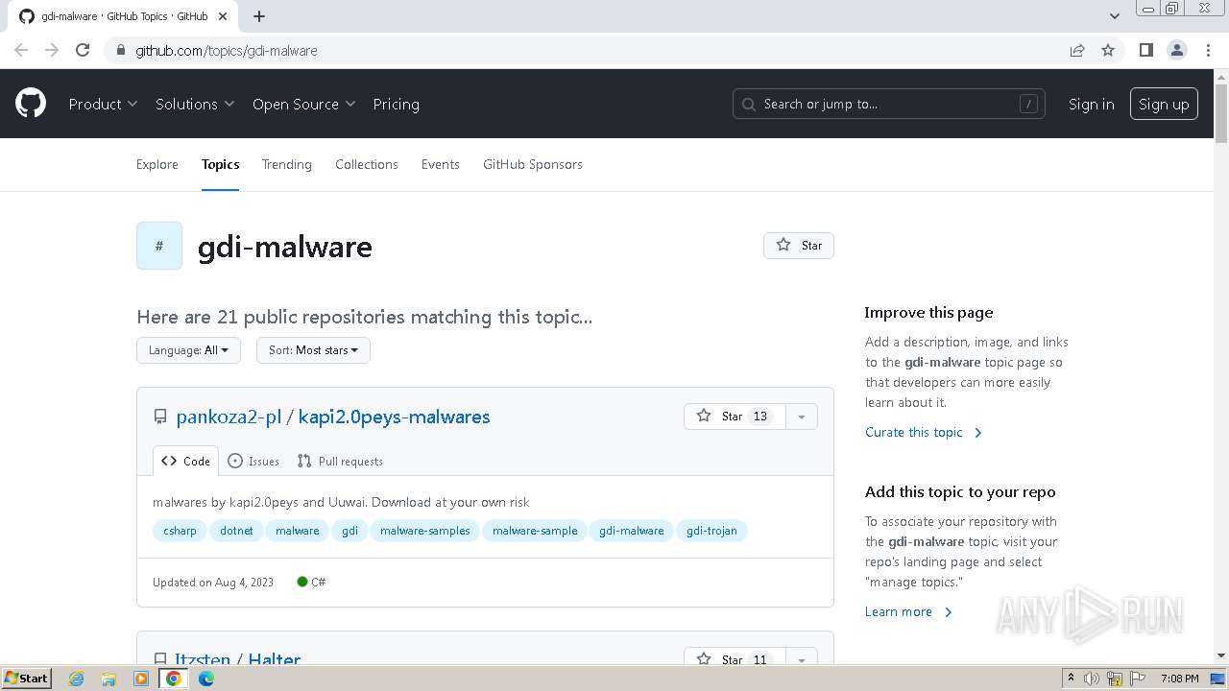
Task: Click the GitHub octocat logo
Action: [x=31, y=104]
